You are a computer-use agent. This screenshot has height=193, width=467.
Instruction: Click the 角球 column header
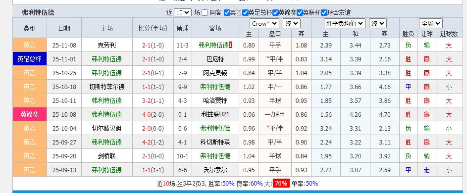[183, 28]
